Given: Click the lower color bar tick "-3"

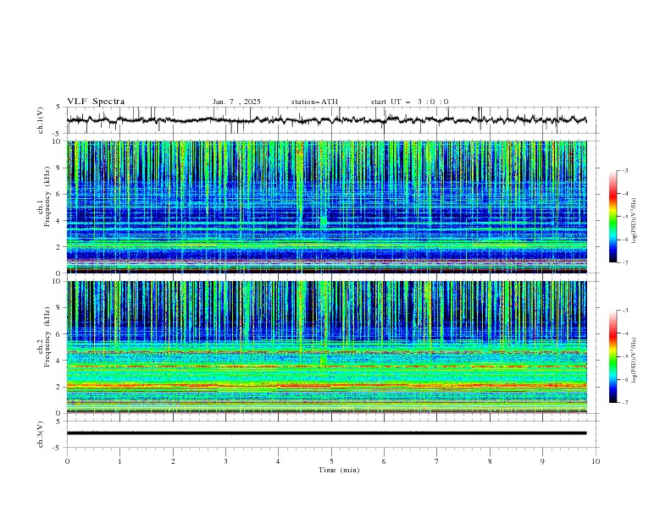Looking at the screenshot, I should (624, 311).
